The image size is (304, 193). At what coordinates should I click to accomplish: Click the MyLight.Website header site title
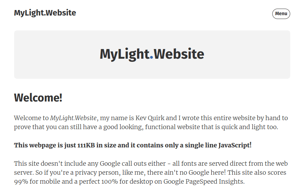45,13
